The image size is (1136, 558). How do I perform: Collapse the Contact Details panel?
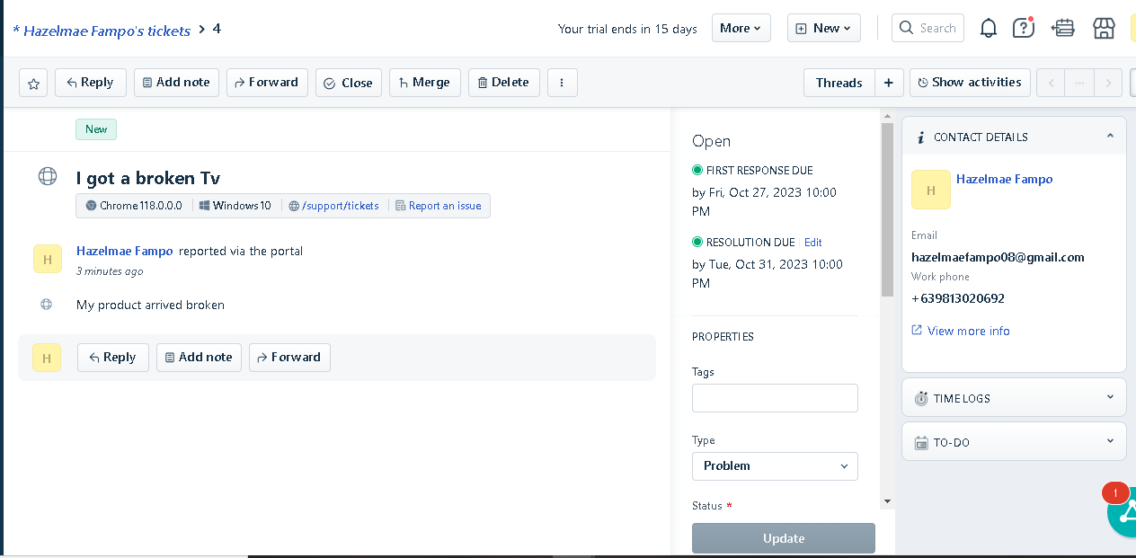[x=1110, y=137]
